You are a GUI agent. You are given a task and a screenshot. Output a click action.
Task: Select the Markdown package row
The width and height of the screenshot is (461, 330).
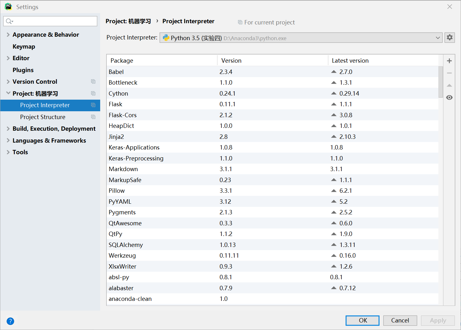(273, 169)
